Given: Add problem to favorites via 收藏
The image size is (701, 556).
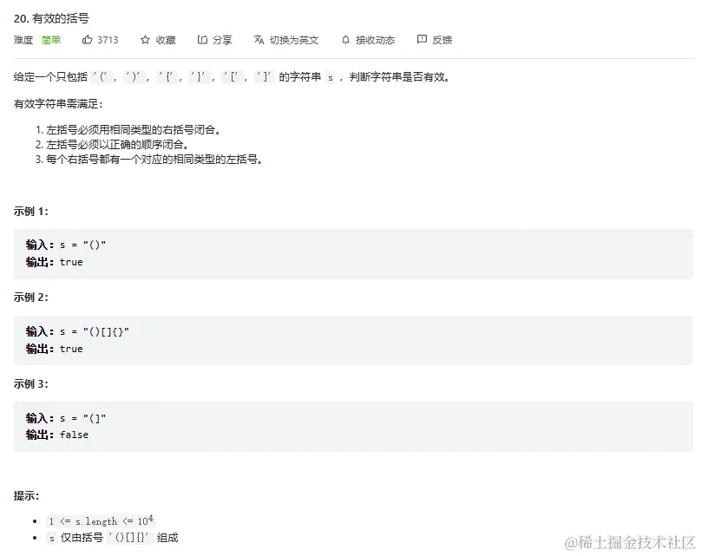Looking at the screenshot, I should (x=166, y=40).
